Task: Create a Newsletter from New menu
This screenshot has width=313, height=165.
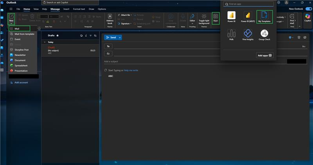Action: pos(23,55)
